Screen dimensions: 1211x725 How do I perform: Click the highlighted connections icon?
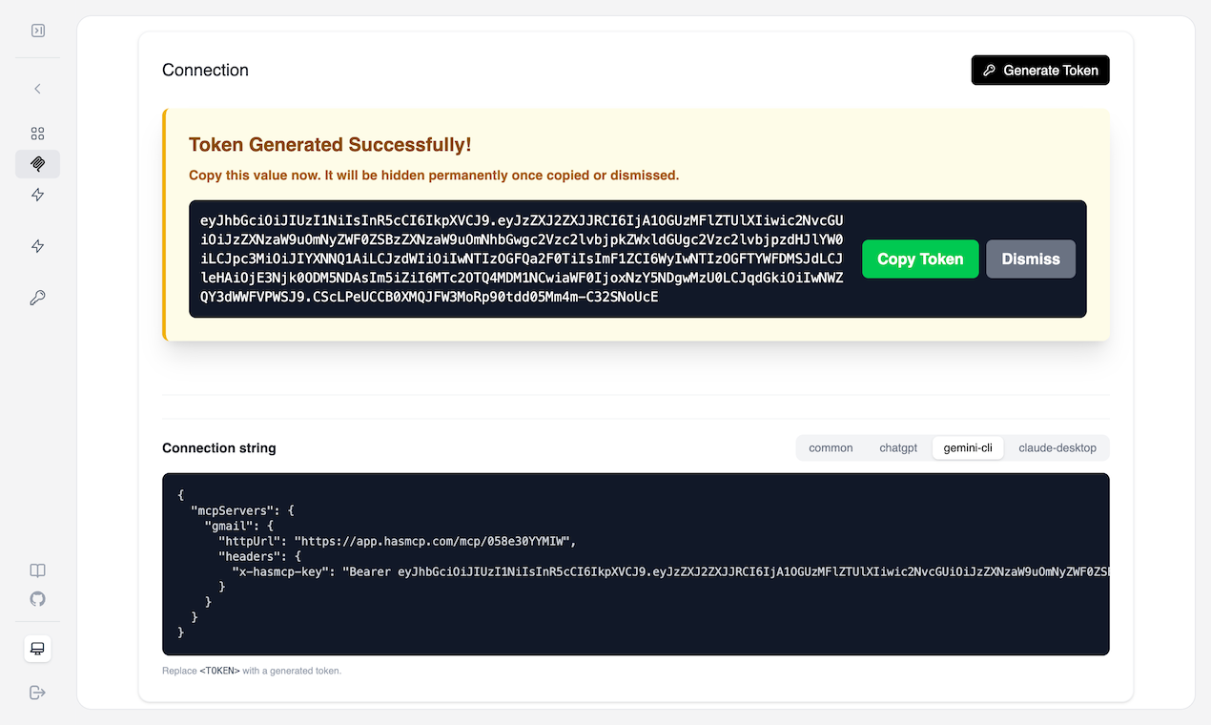pos(37,163)
